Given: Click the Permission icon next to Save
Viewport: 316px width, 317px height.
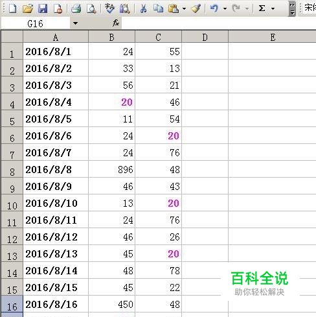Looking at the screenshot, I should [58, 8].
